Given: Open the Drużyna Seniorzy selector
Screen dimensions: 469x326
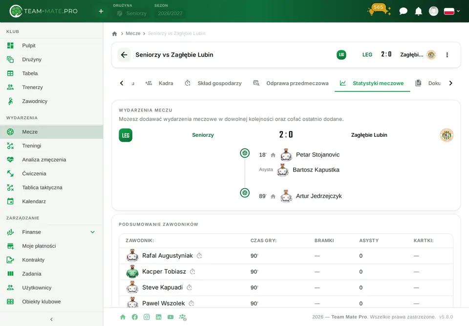Looking at the screenshot, I should 132,13.
